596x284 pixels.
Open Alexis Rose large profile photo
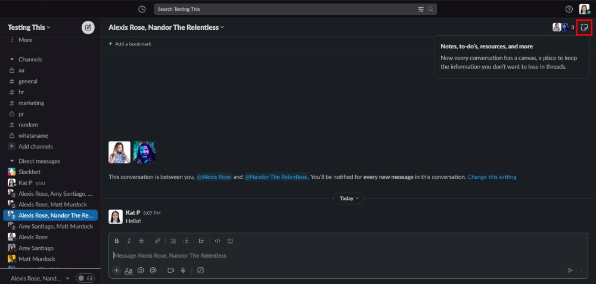pos(119,152)
